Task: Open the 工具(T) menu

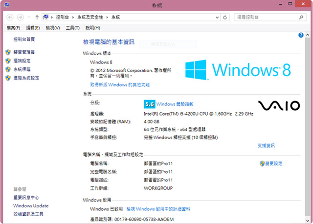Action: tap(73, 28)
